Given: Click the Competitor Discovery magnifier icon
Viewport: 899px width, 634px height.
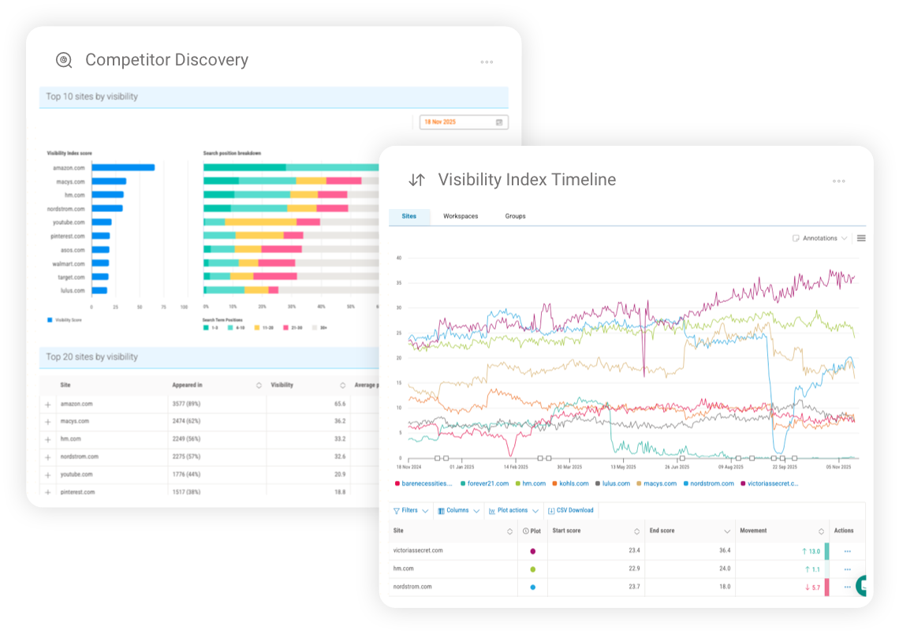Looking at the screenshot, I should click(x=63, y=59).
